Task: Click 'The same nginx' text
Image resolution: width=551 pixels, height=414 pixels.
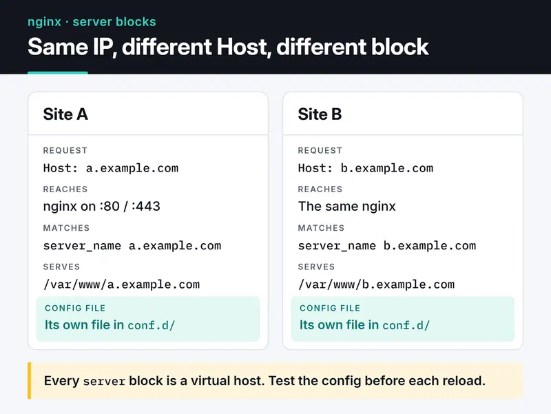Action: pyautogui.click(x=347, y=206)
